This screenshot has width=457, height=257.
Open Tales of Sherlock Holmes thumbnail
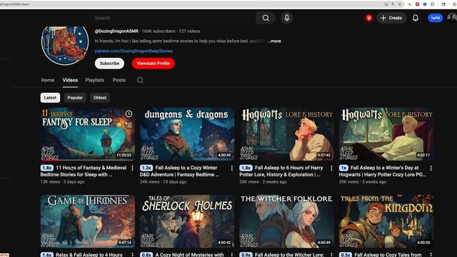click(187, 221)
